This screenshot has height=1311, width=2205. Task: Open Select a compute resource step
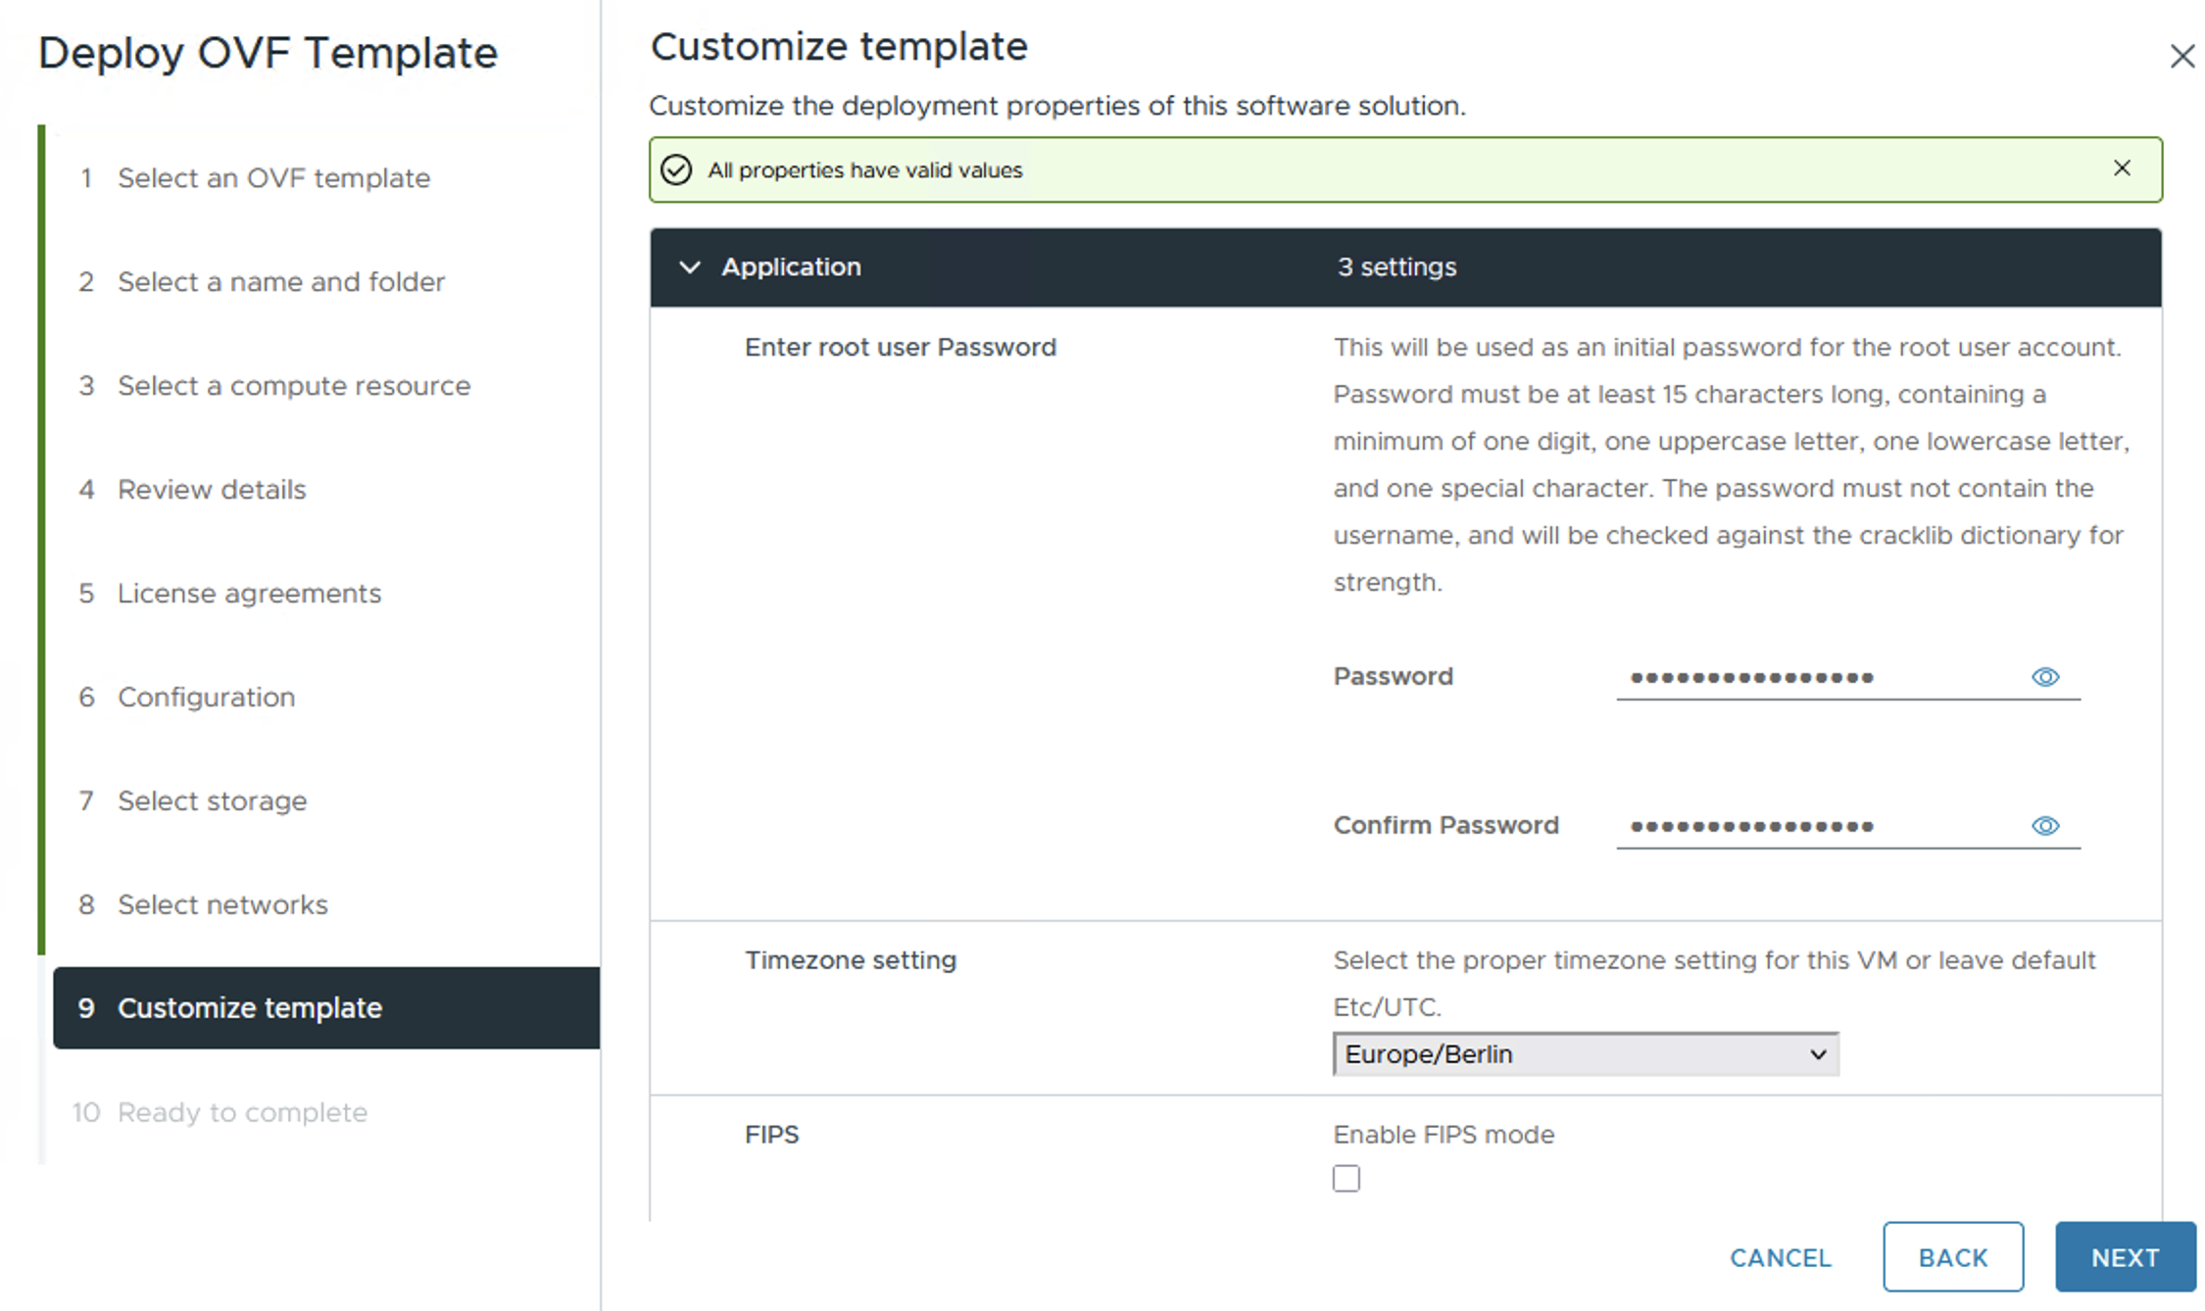294,386
